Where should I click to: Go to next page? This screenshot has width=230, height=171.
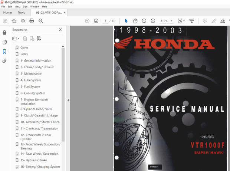(96, 21)
